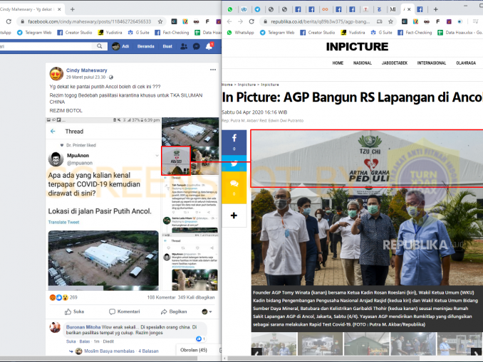Click Home breadcrumb on Republika page
The width and height of the screenshot is (483, 362).
tap(227, 85)
